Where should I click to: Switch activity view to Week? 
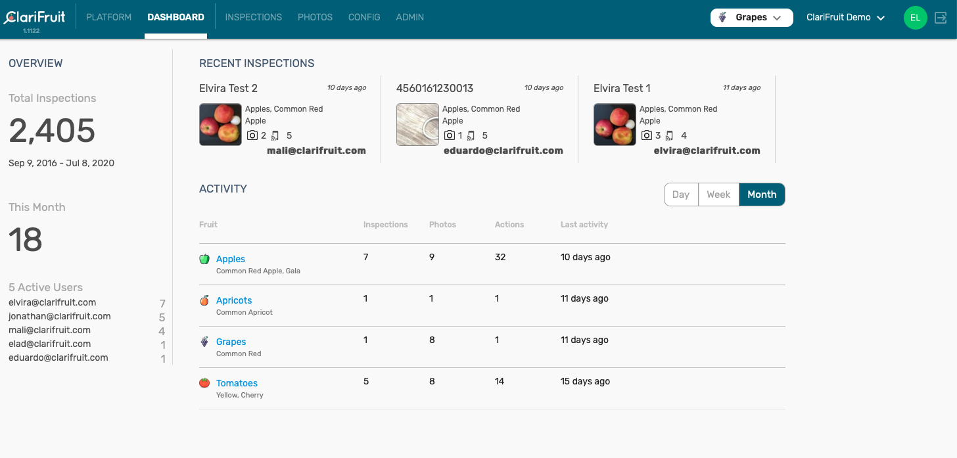(x=718, y=195)
